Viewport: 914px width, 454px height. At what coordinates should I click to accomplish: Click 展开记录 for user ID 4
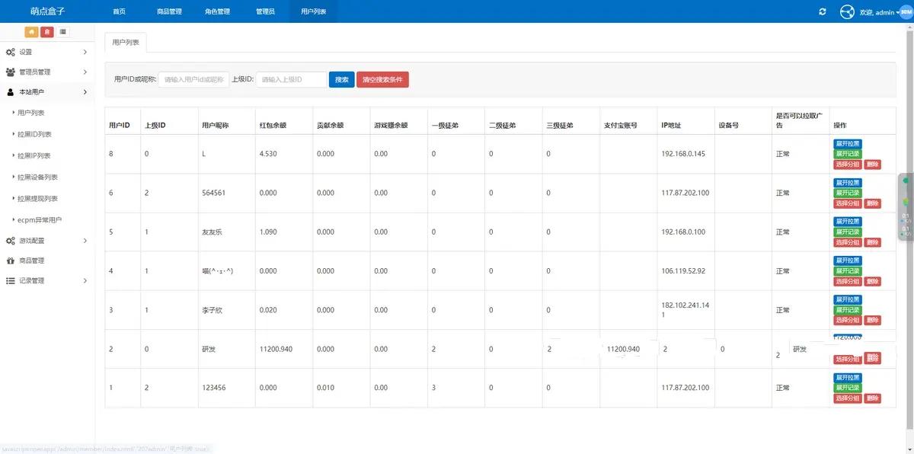(x=848, y=271)
